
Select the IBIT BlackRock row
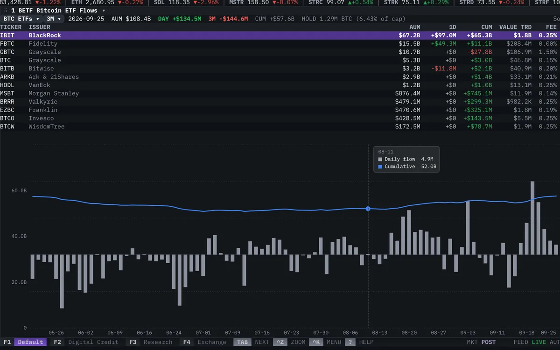(x=280, y=35)
